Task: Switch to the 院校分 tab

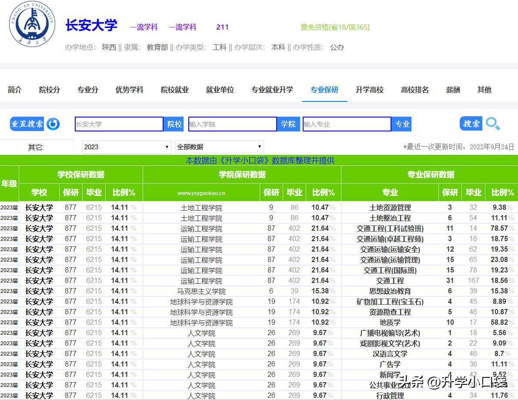Action: (x=50, y=90)
